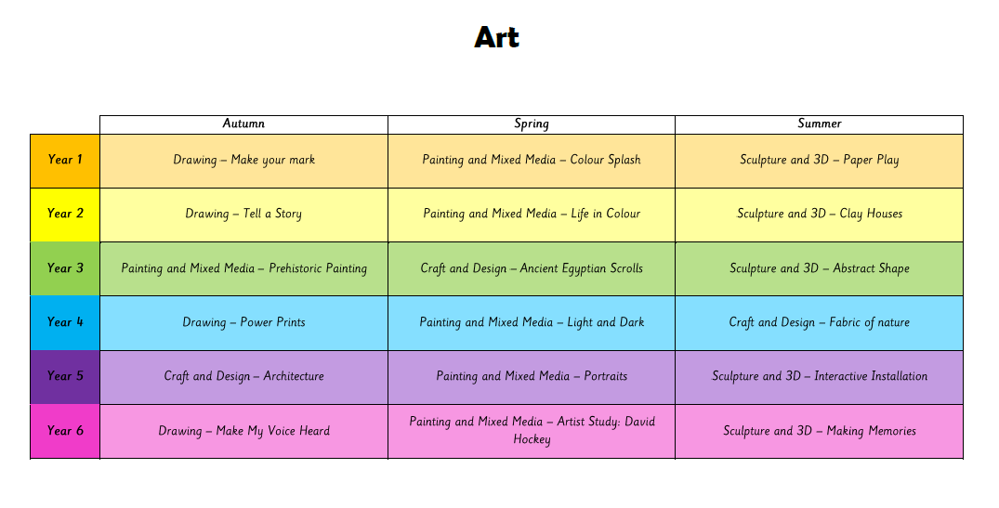Select the Ancient Egyptian Scrolls cell
The height and width of the screenshot is (508, 999).
[532, 268]
